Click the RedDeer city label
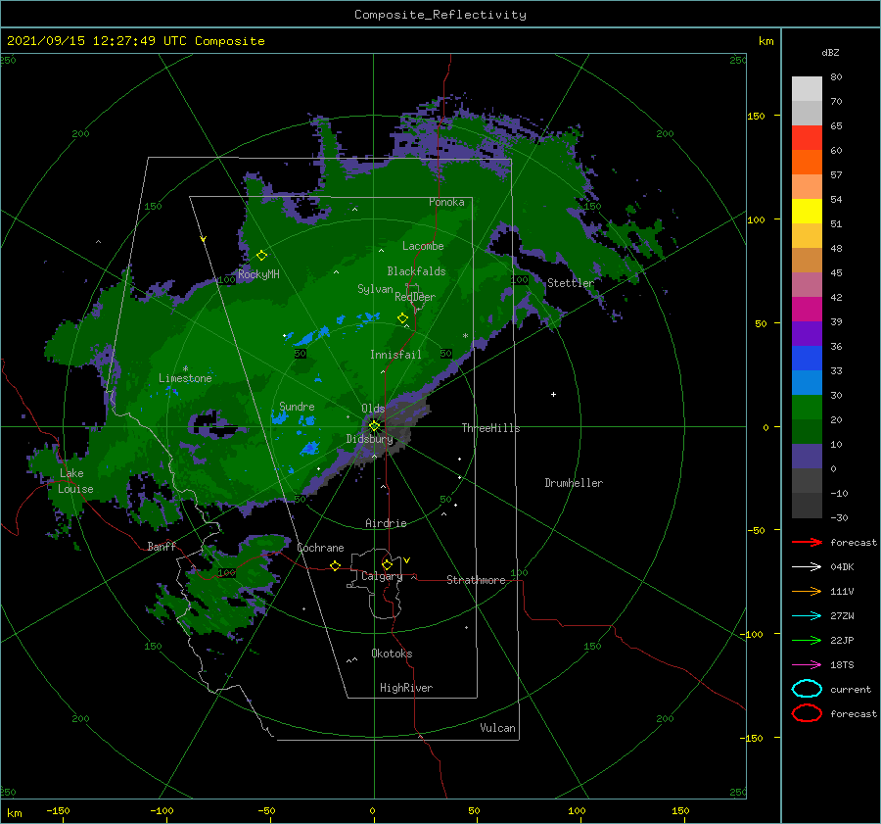The height and width of the screenshot is (824, 881). point(415,297)
